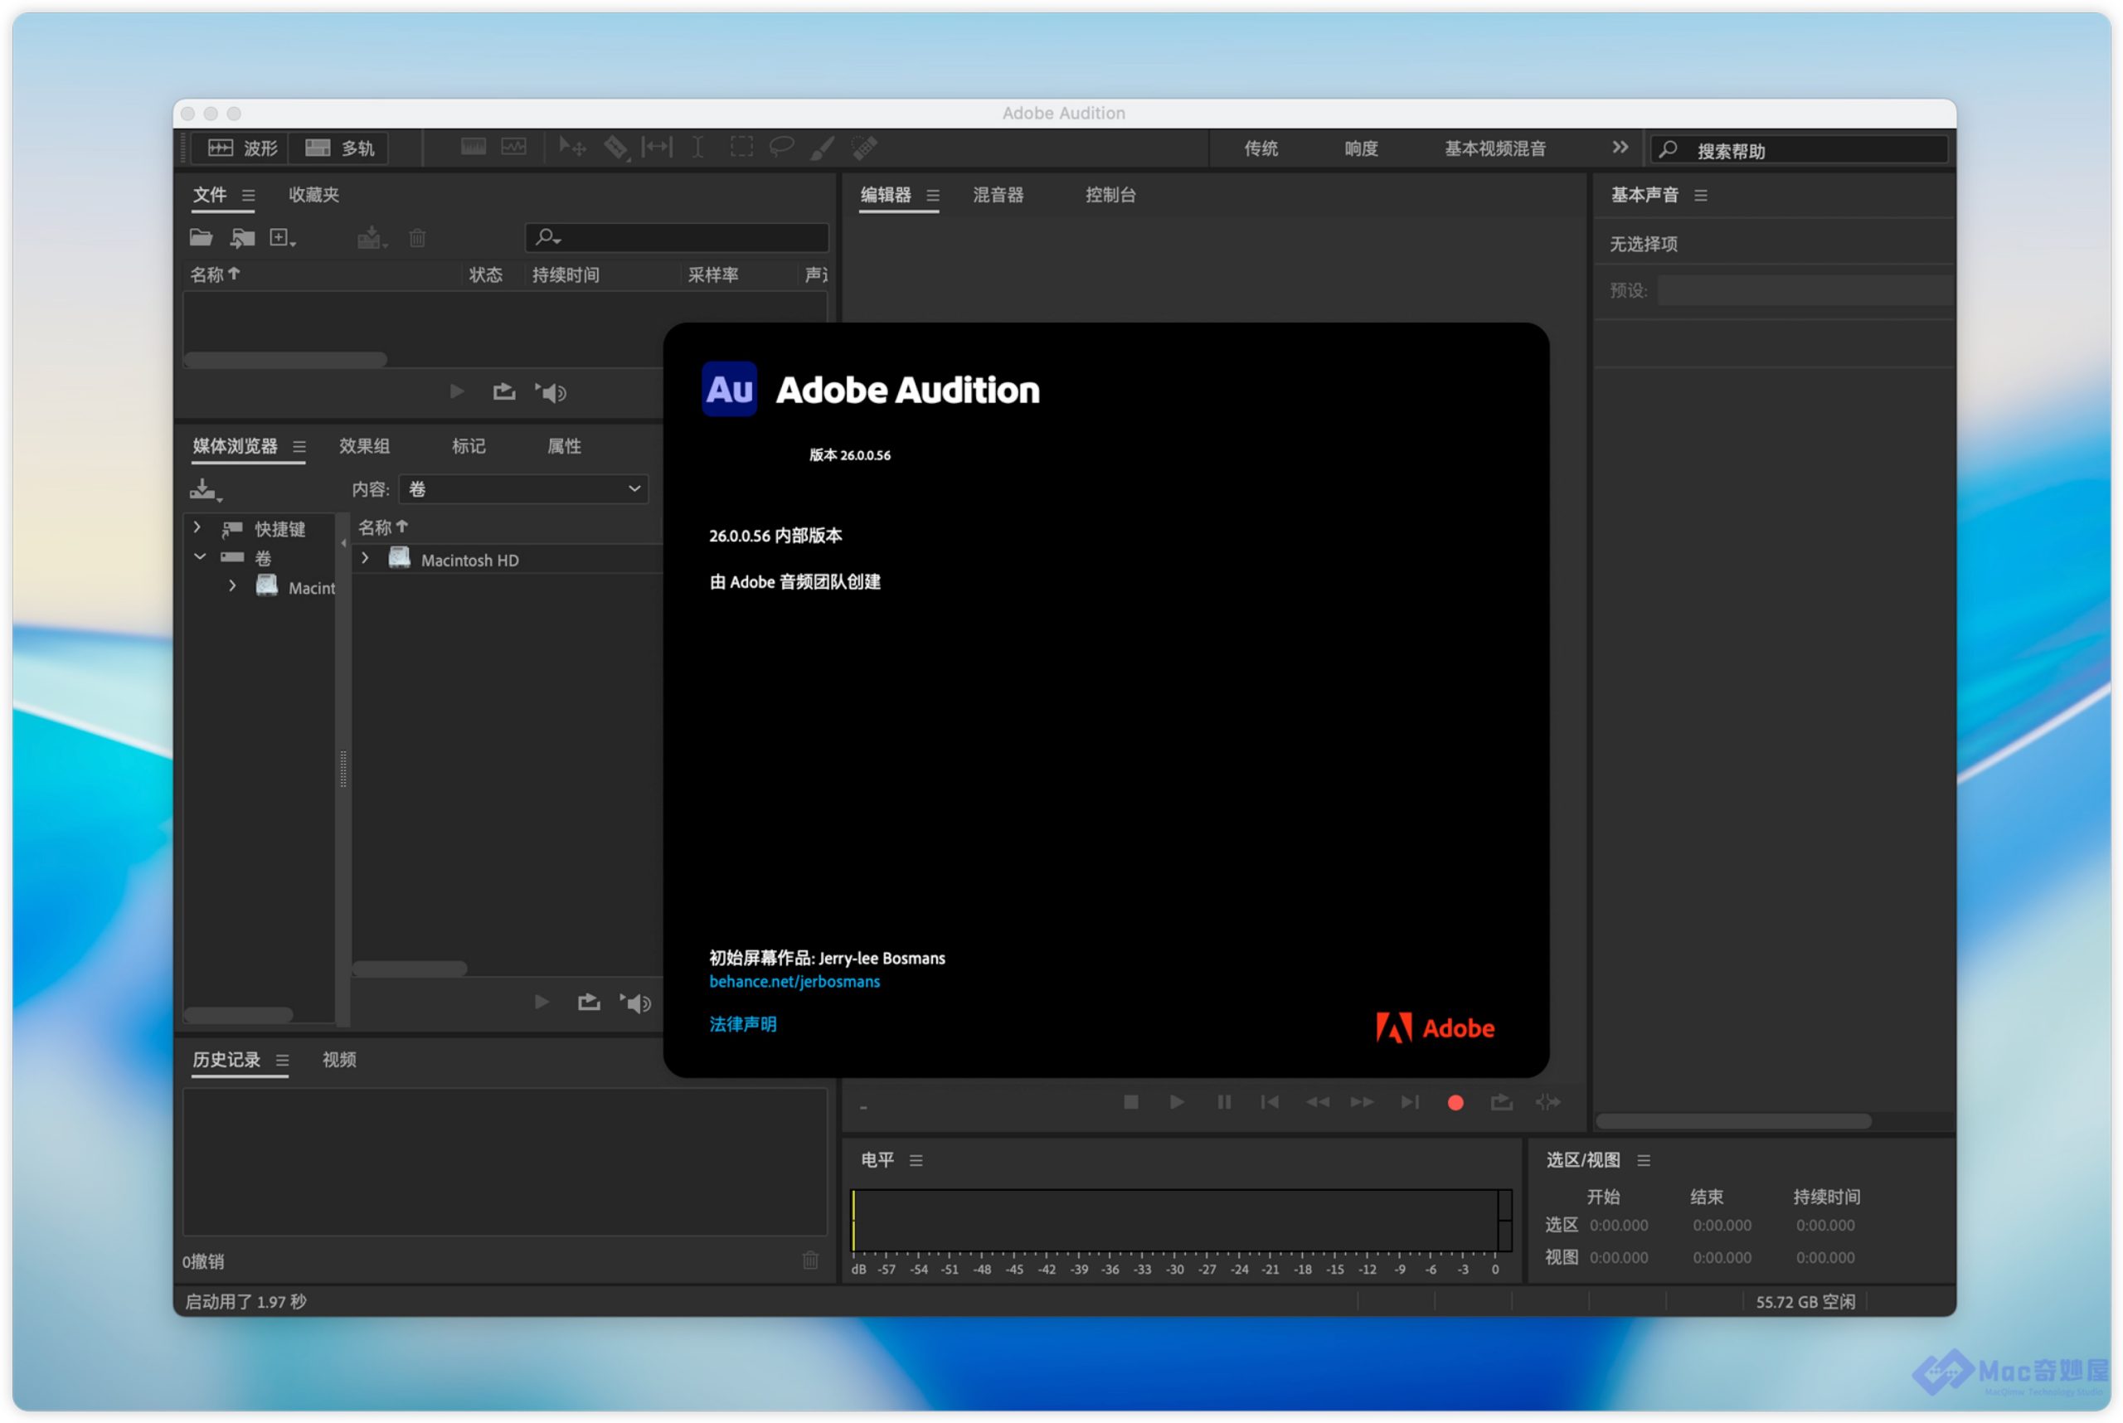Switch to the 混音器 tab
This screenshot has height=1423, width=2123.
coord(998,194)
